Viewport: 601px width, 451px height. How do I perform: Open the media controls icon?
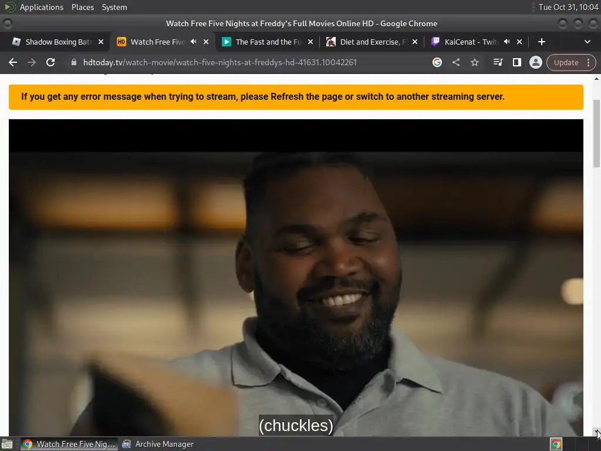pos(498,62)
